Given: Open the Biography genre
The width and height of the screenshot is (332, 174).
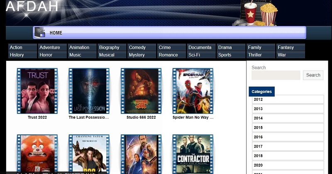Looking at the screenshot, I should click(112, 47).
